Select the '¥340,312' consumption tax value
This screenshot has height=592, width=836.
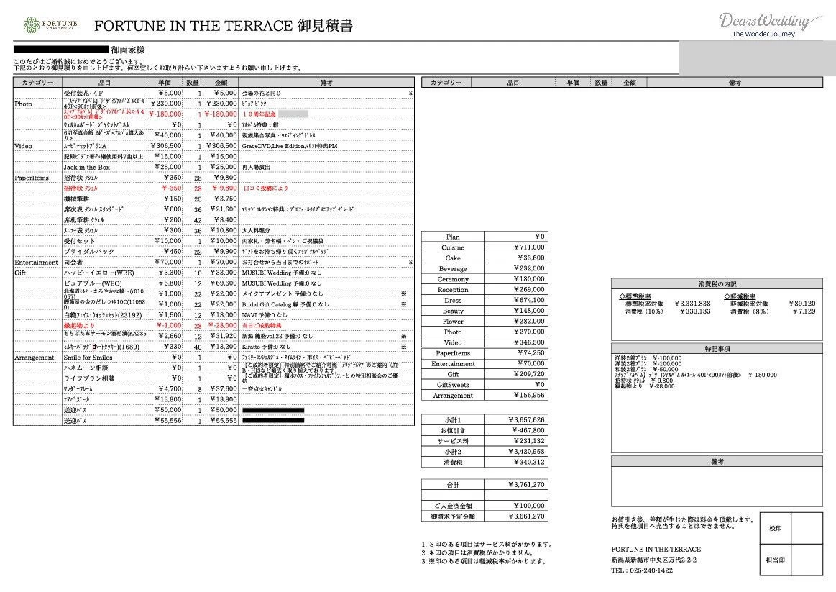point(529,463)
